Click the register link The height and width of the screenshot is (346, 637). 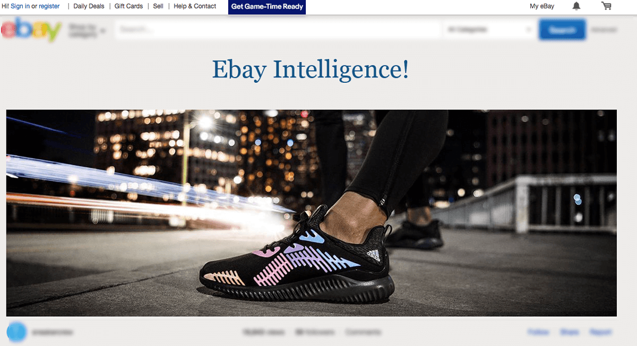pyautogui.click(x=49, y=6)
